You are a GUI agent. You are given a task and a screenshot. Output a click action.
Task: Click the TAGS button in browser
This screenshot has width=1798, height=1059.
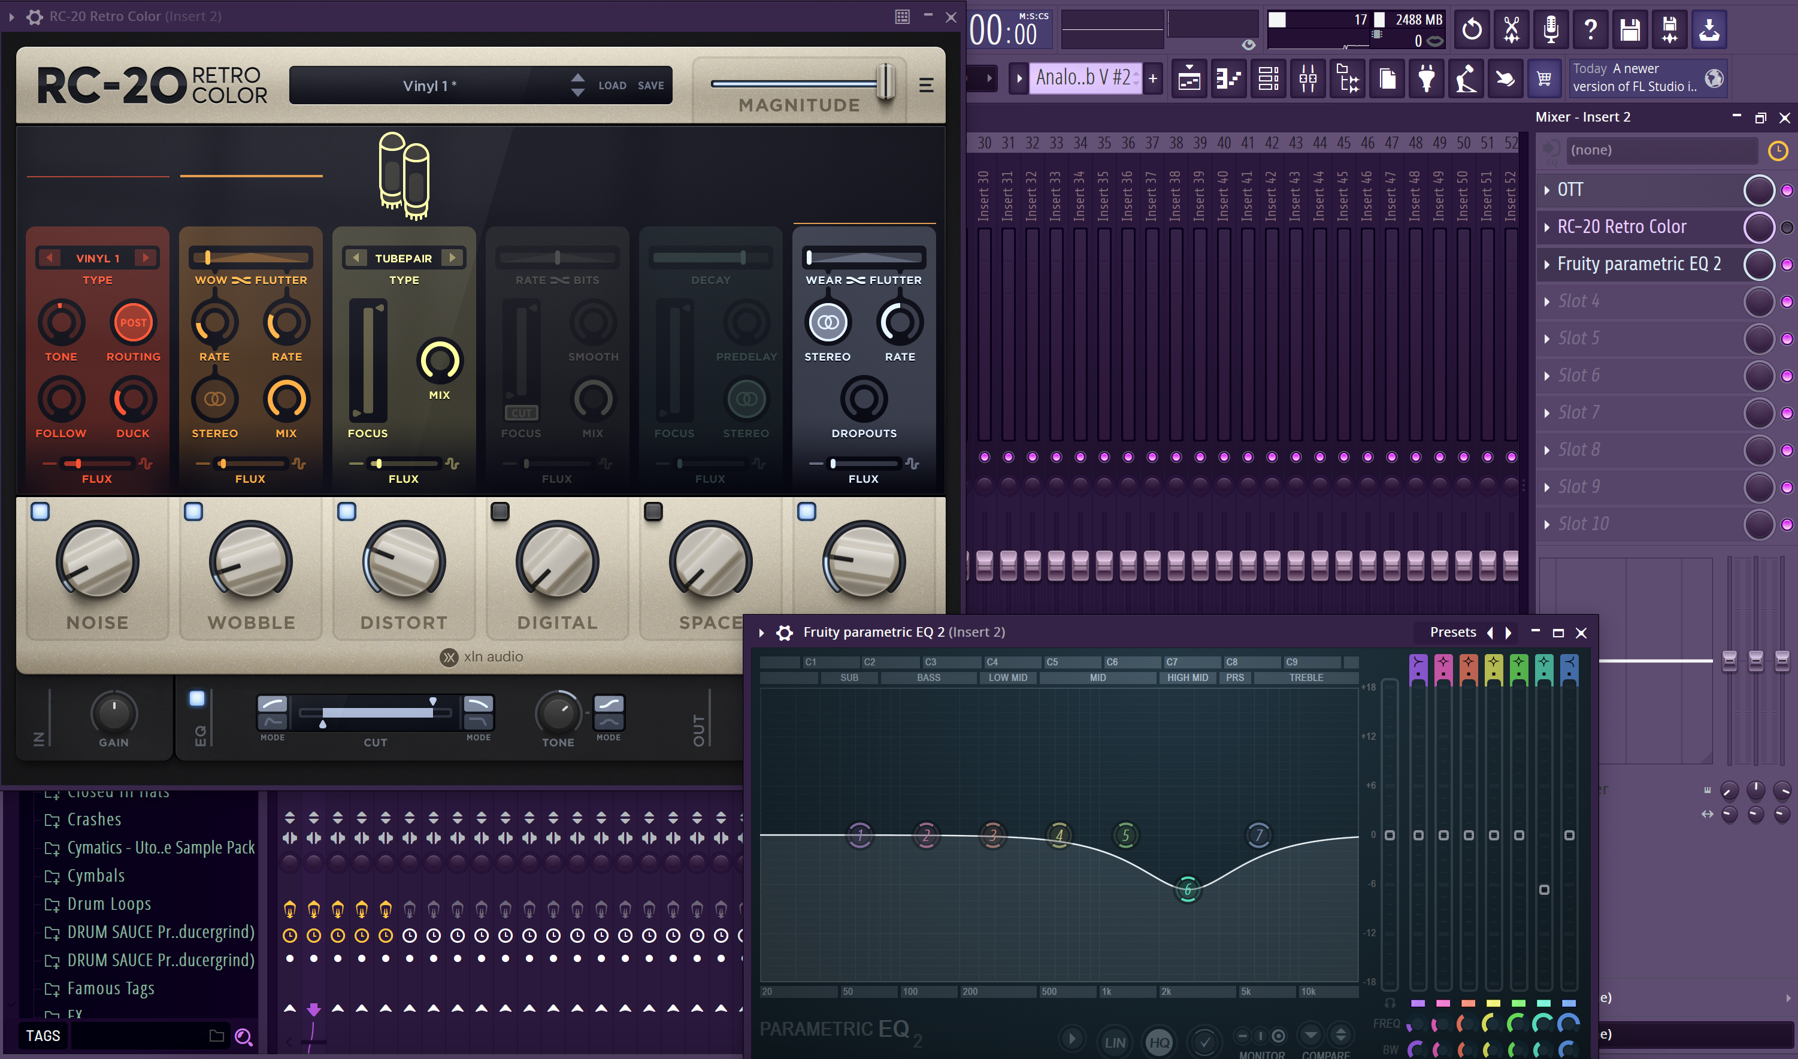coord(43,1036)
